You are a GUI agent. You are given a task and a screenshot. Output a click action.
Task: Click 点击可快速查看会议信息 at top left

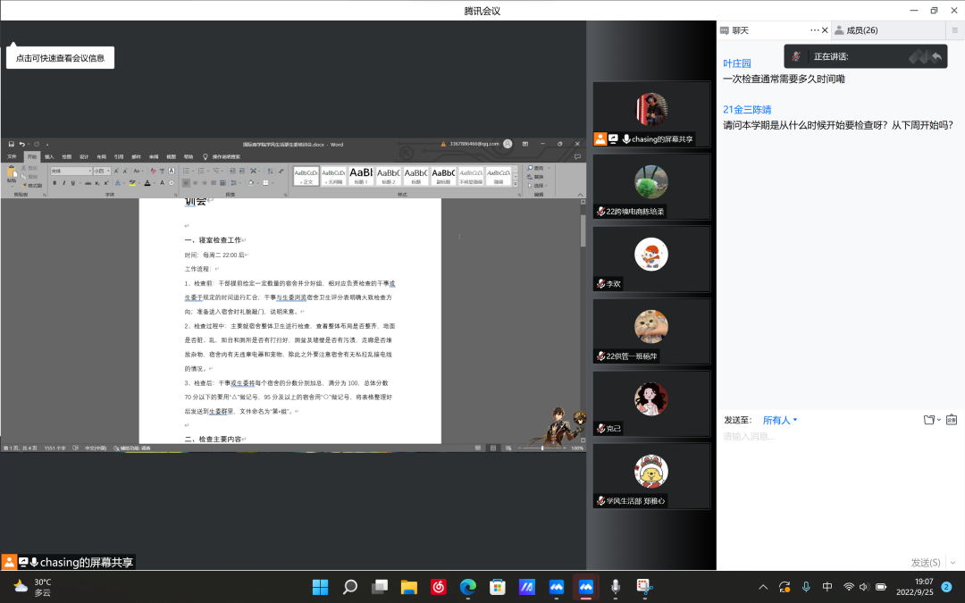click(x=60, y=56)
